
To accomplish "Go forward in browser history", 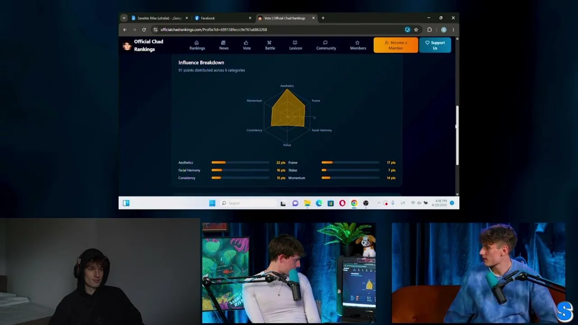I will [134, 30].
